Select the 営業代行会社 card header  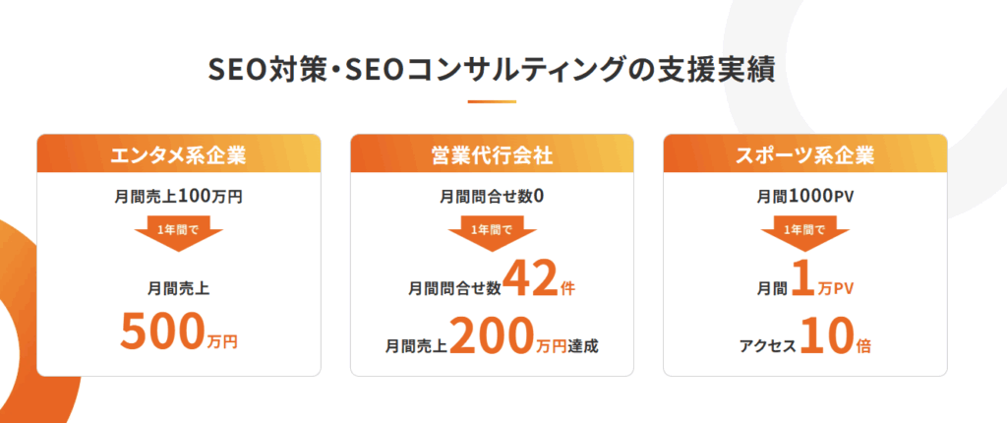(x=492, y=153)
